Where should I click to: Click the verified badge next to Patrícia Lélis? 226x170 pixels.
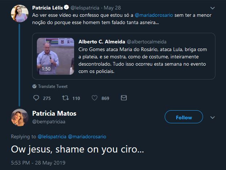(x=66, y=7)
